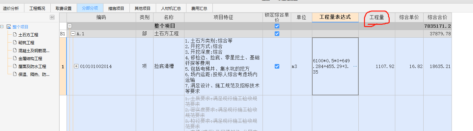Screen dimensions: 473x131
Task: Select the 分部分项 tab
Action: [90, 8]
